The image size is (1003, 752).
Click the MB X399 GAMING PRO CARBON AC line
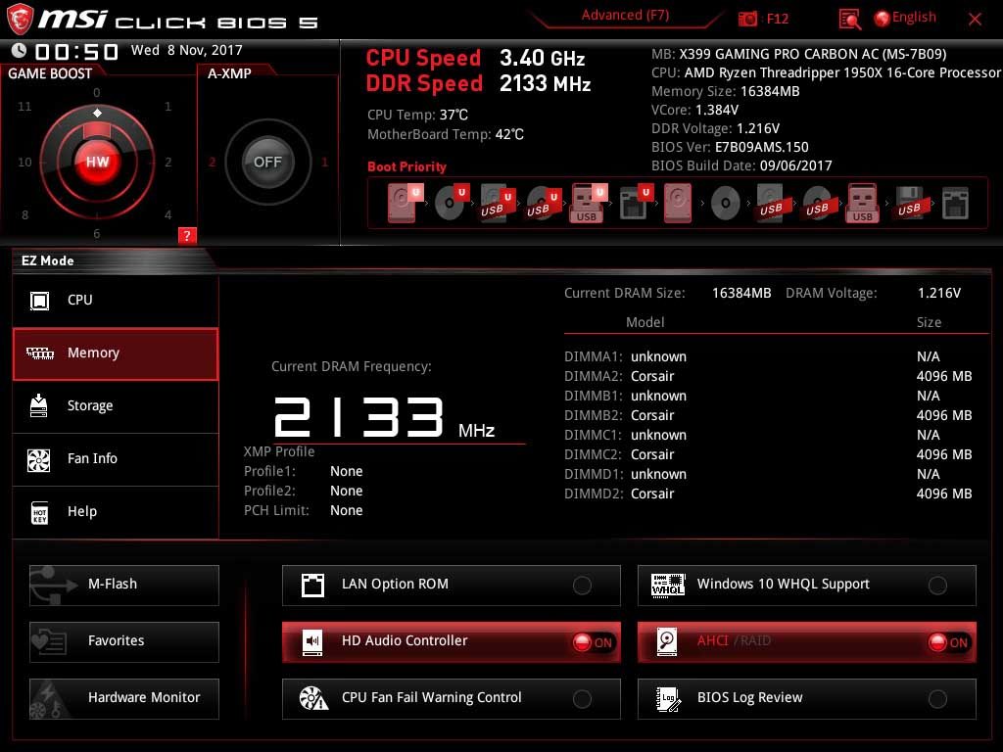coord(799,55)
